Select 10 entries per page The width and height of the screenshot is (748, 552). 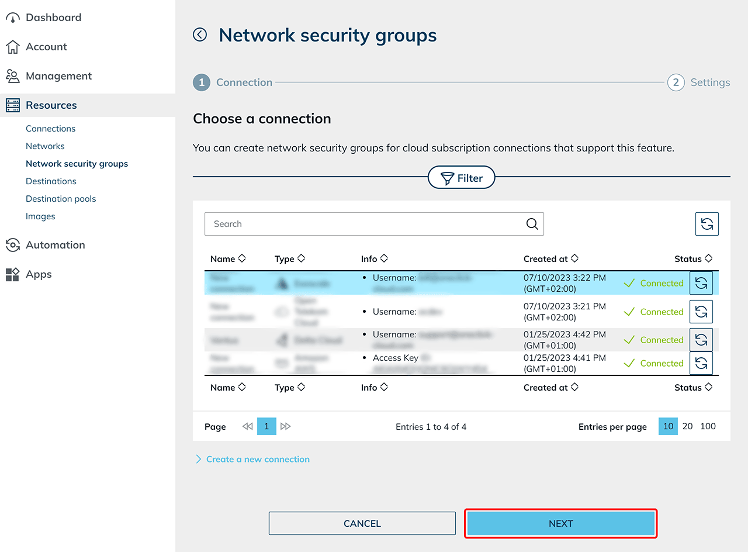668,426
